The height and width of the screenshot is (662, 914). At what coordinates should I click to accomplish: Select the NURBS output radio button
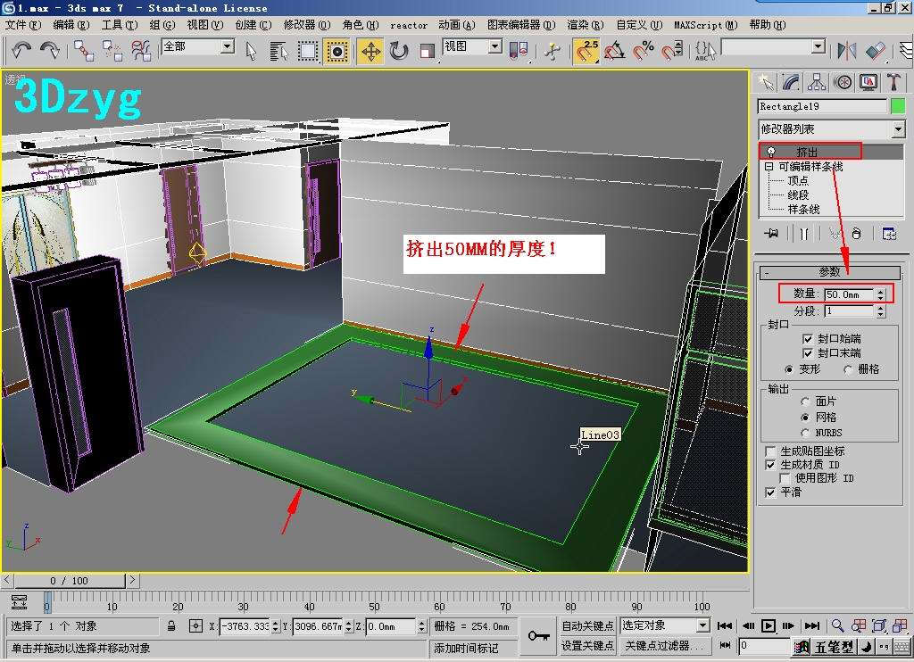(806, 433)
